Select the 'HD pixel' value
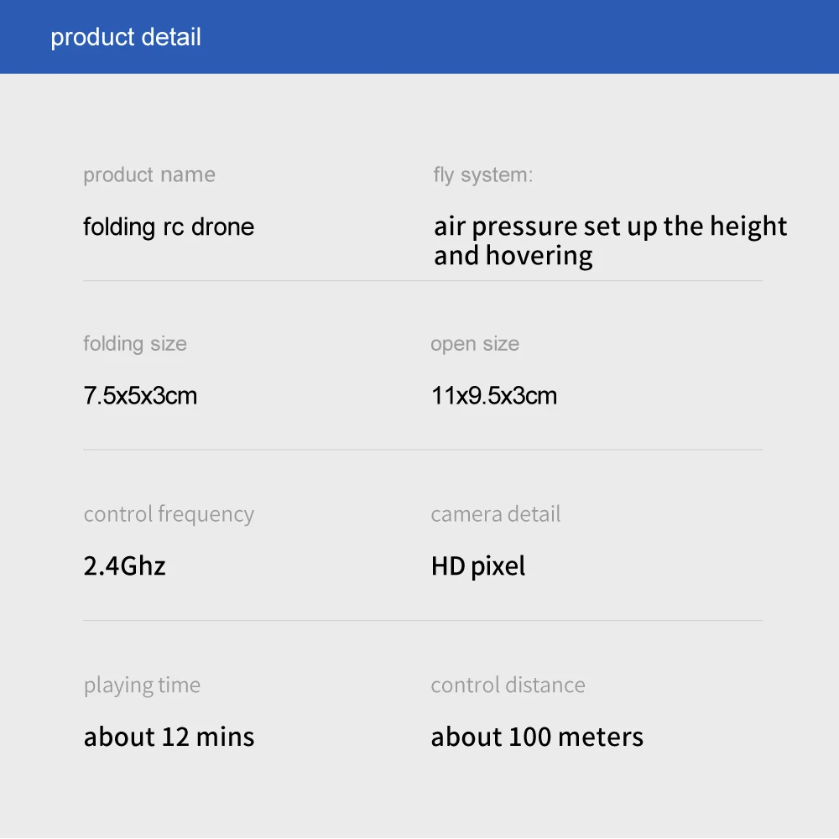Image resolution: width=839 pixels, height=839 pixels. click(478, 566)
